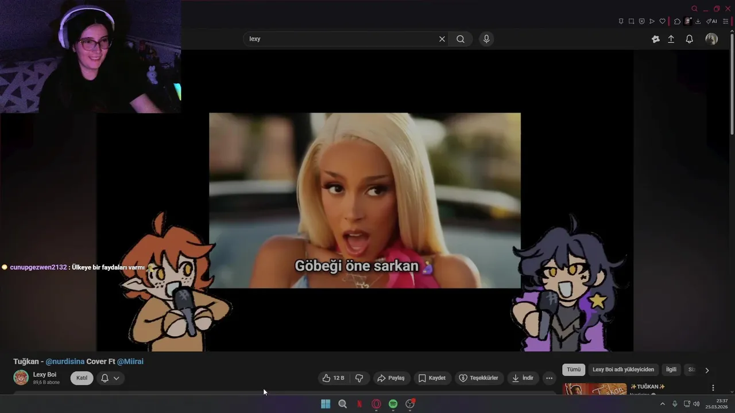This screenshot has width=735, height=413.
Task: Open the Lexy Boi channel name link
Action: pyautogui.click(x=45, y=375)
